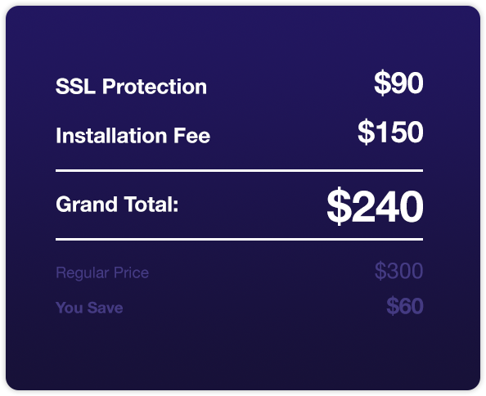Image resolution: width=486 pixels, height=396 pixels.
Task: Click the You Save label
Action: click(x=89, y=308)
